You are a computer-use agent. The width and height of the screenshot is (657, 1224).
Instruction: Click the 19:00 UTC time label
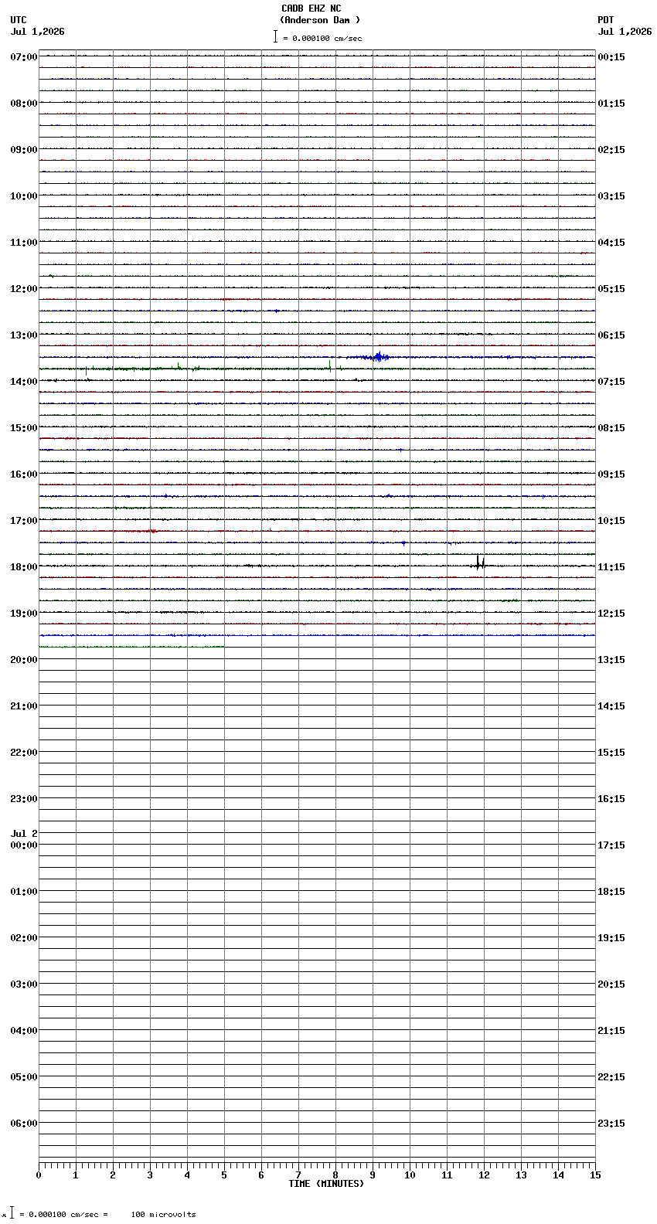[24, 614]
